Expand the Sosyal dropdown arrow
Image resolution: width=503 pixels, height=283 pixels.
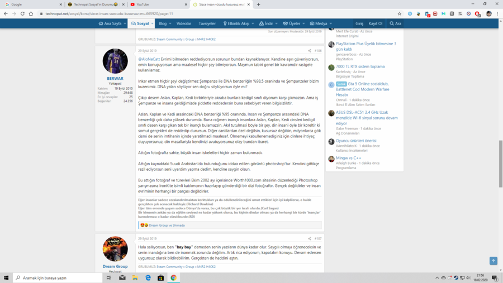153,23
